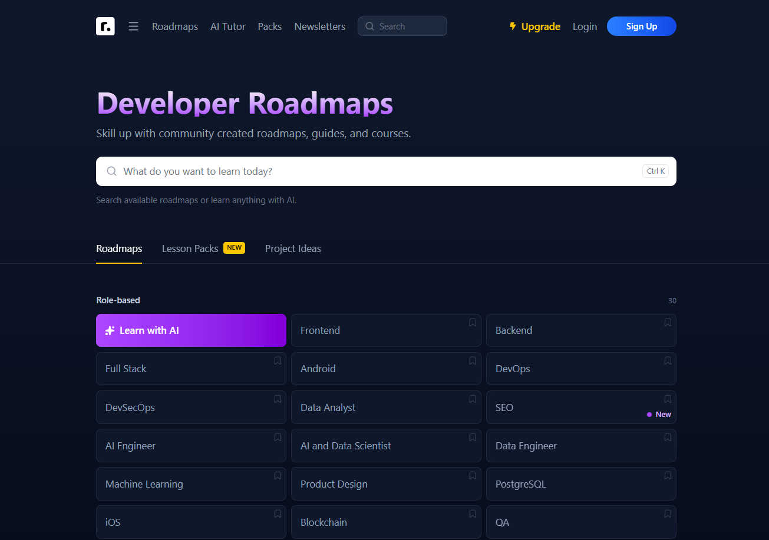Click the header Search box
This screenshot has width=769, height=540.
tap(402, 26)
